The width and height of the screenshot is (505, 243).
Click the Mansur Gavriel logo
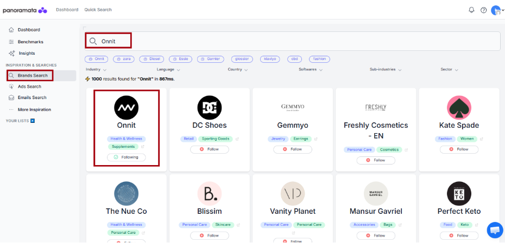pos(376,194)
